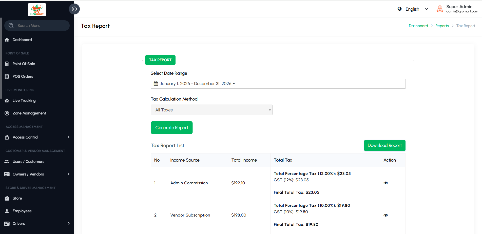Open the Tax Calculation Method dropdown
This screenshot has height=234, width=482.
point(211,110)
